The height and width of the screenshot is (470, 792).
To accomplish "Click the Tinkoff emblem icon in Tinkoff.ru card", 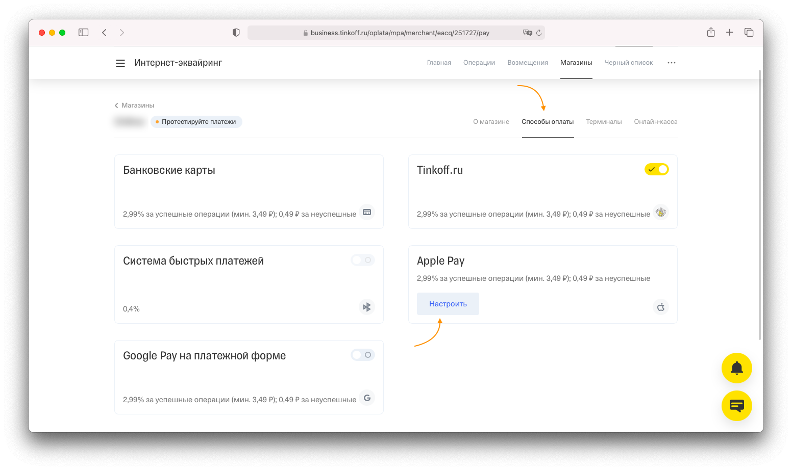I will pyautogui.click(x=661, y=212).
